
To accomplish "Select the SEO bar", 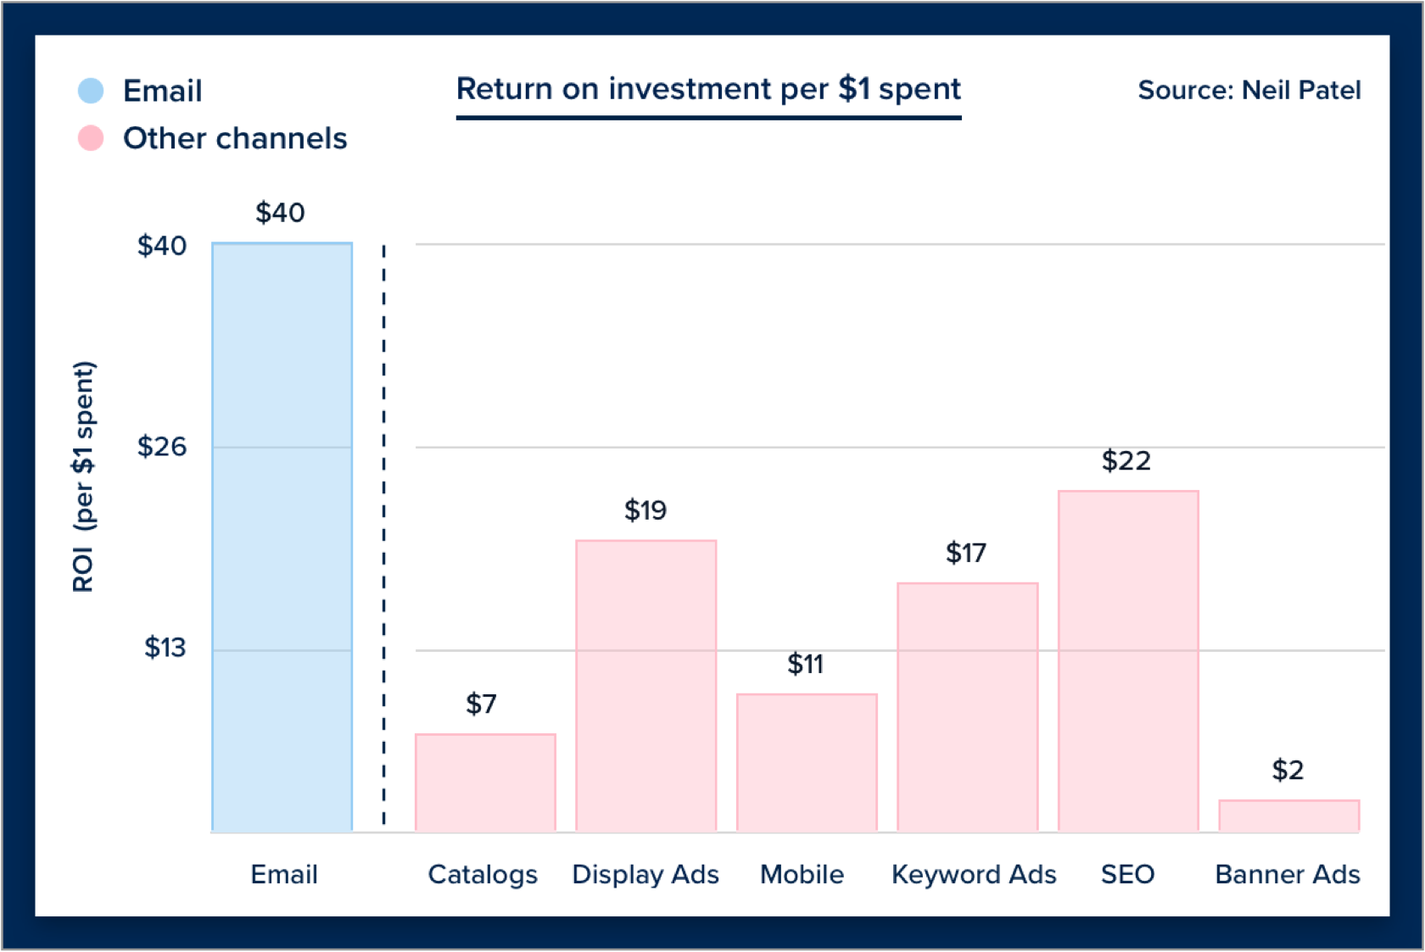I will (1128, 661).
